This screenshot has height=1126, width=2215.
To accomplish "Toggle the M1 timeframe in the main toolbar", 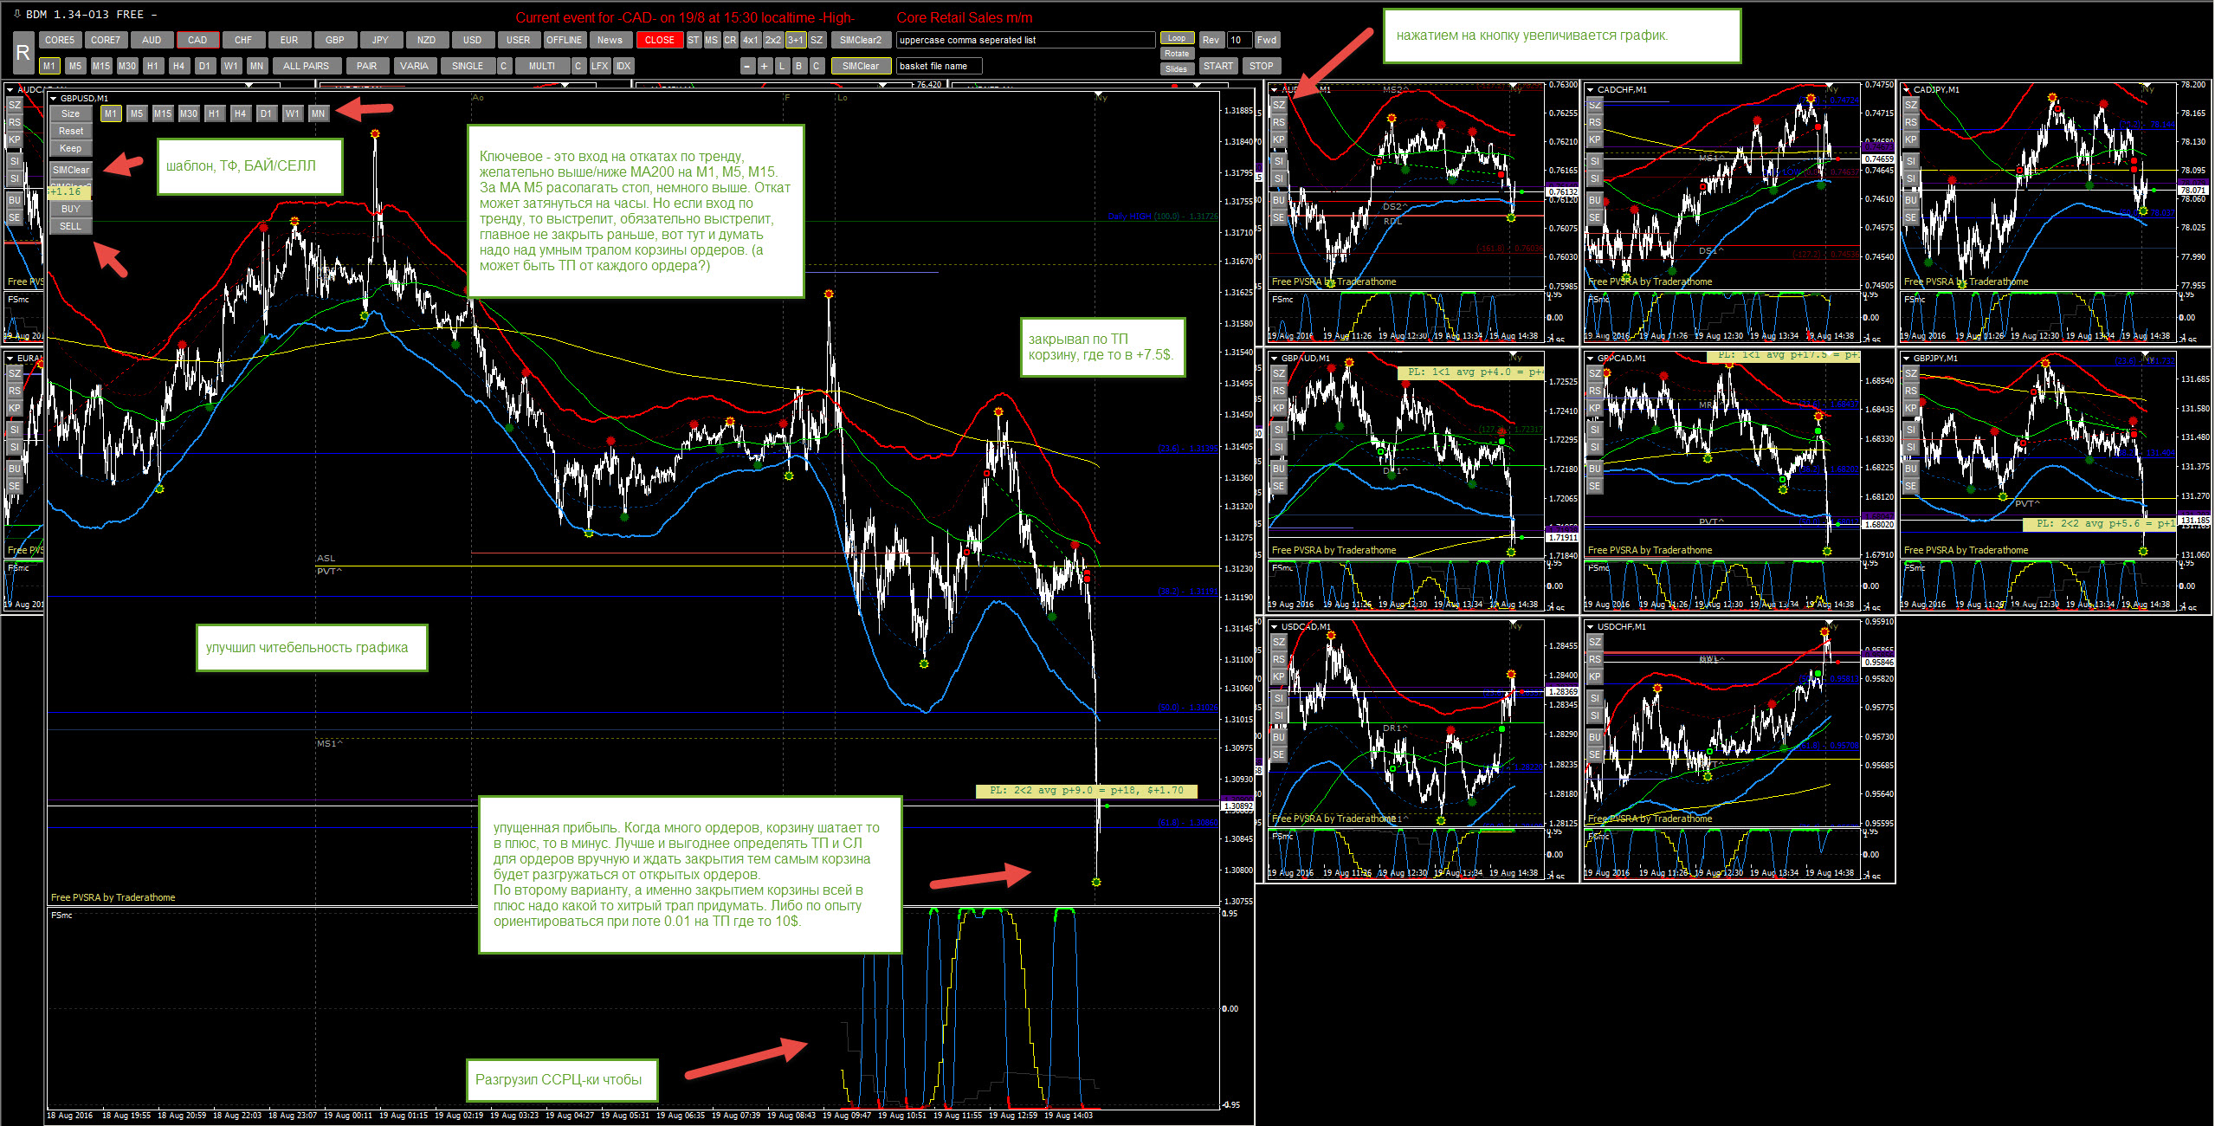I will tap(49, 66).
